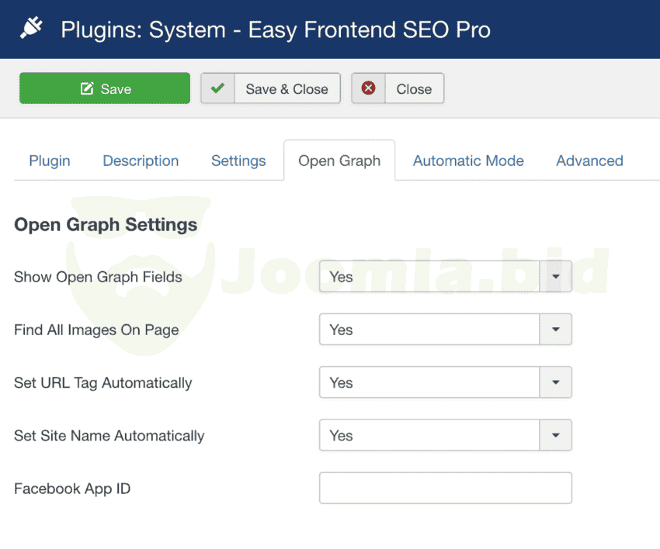Click the Show Open Graph Fields label
Image resolution: width=660 pixels, height=549 pixels.
coord(98,277)
